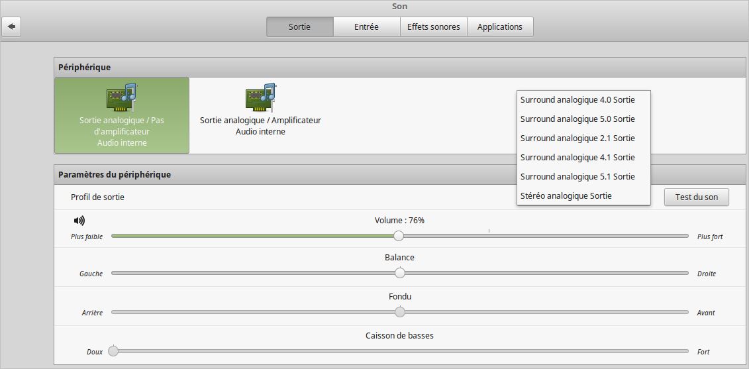This screenshot has width=749, height=369.
Task: Select Surround analogique 4.1 Sortie profile
Action: pos(583,157)
